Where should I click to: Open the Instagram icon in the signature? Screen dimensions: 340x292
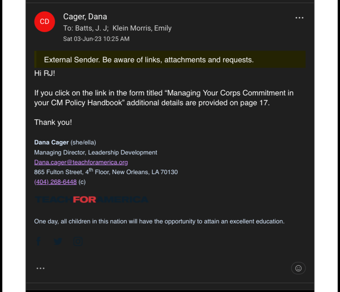78,242
